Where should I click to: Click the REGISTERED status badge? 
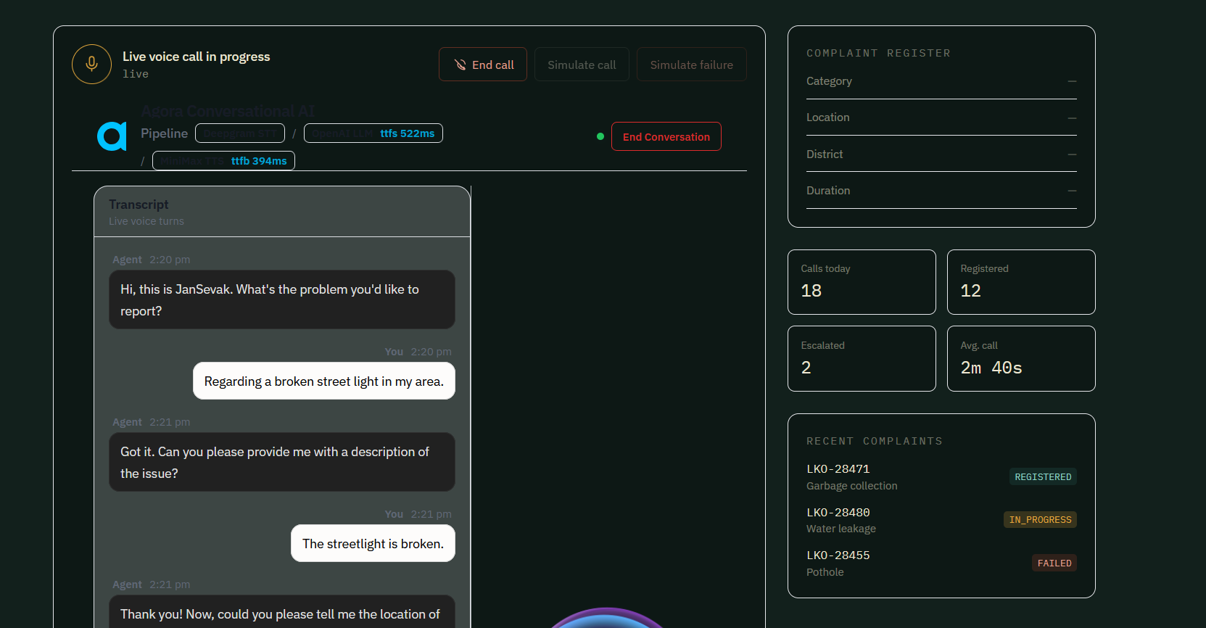point(1043,476)
